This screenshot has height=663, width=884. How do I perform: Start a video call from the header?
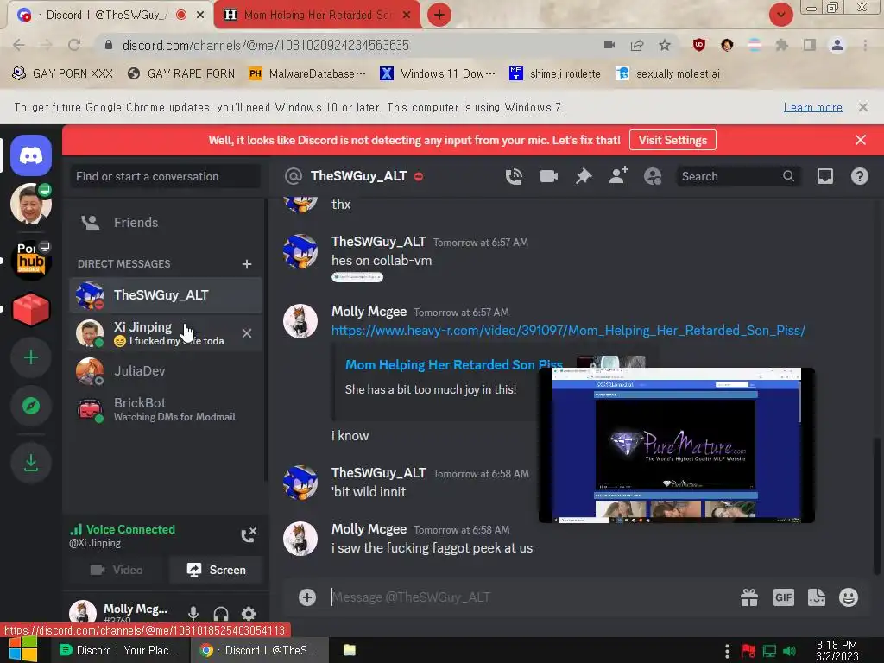pyautogui.click(x=548, y=176)
